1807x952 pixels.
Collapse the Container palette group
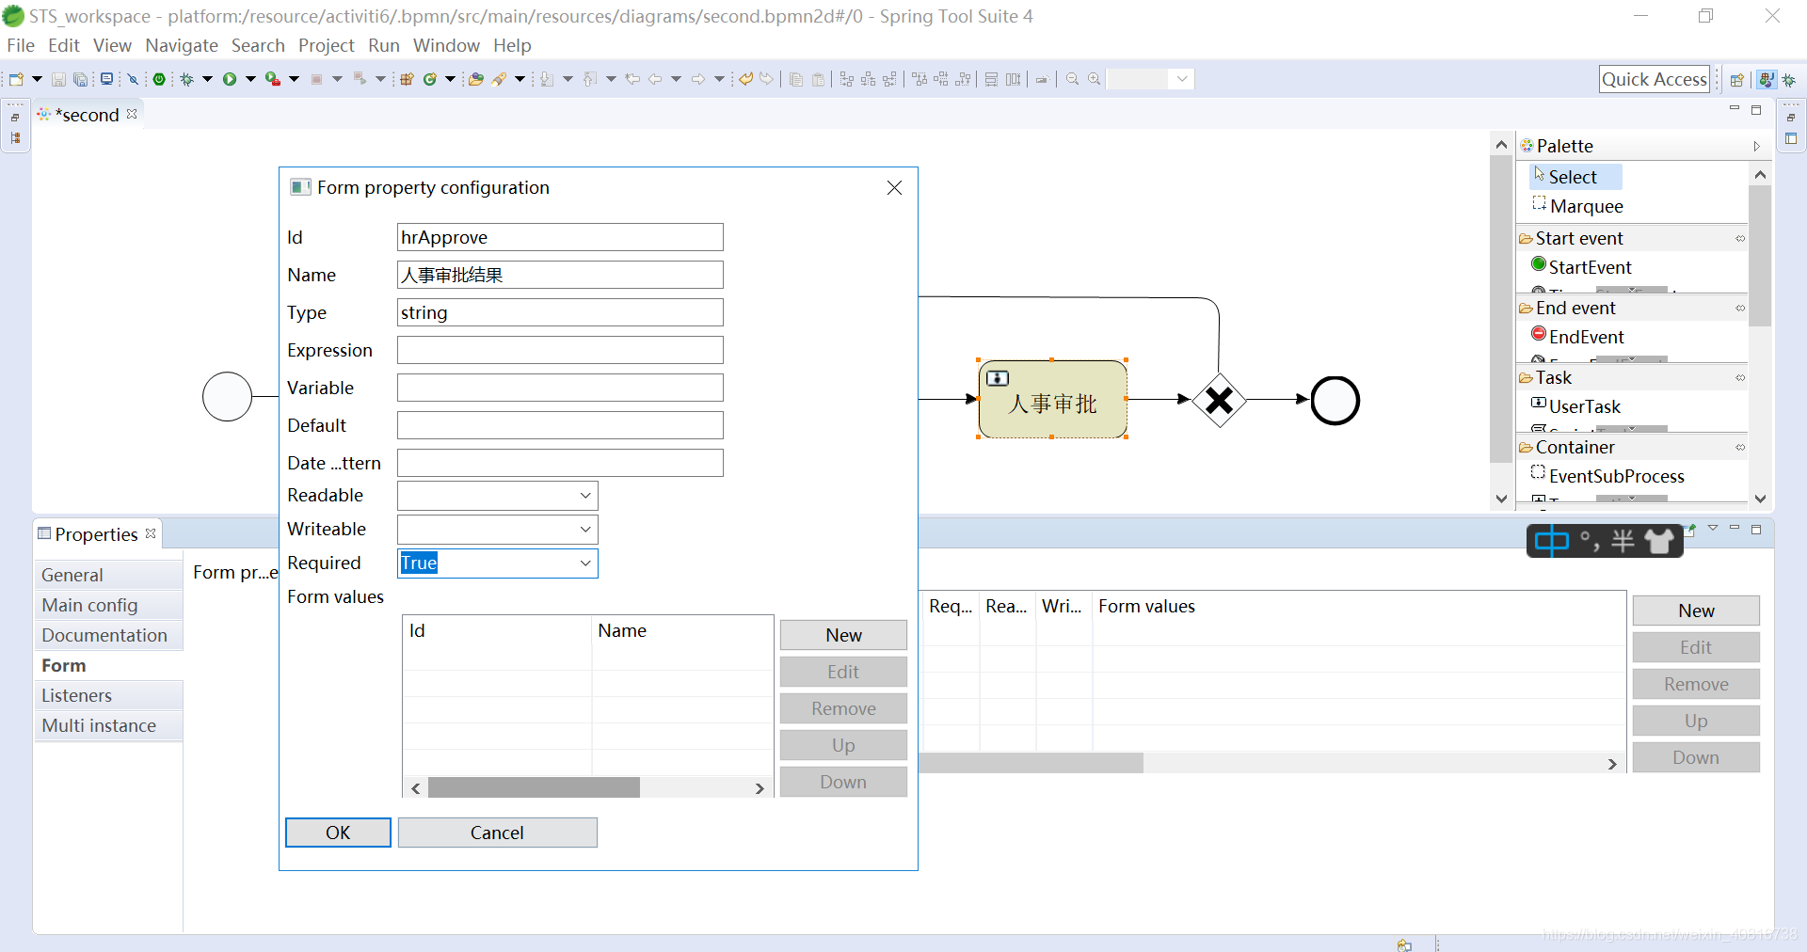pos(1631,447)
